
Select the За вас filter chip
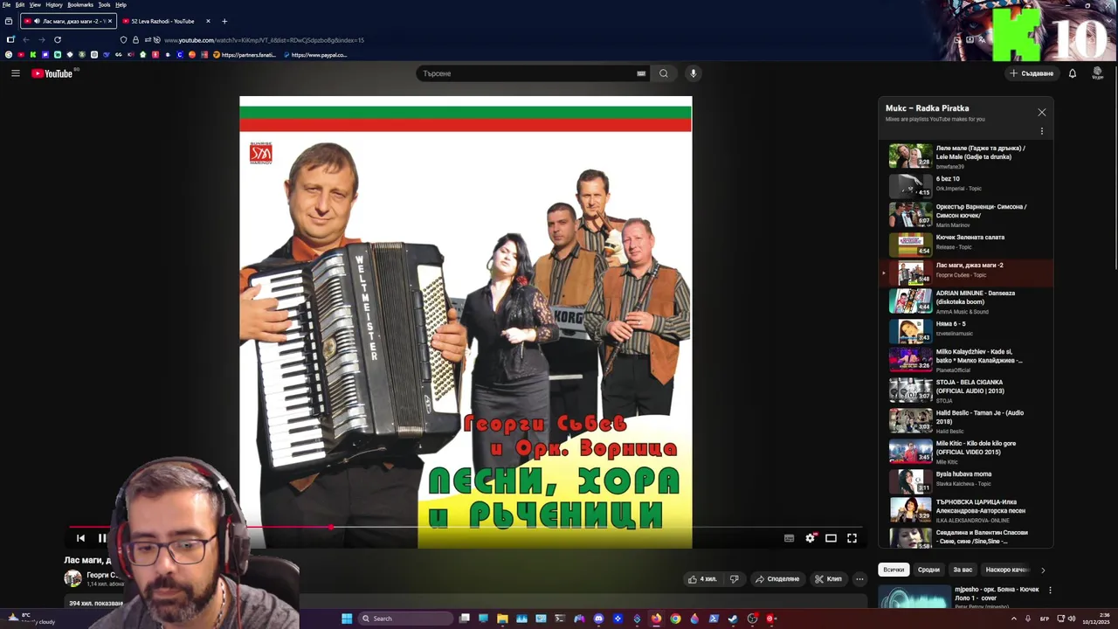[963, 570]
